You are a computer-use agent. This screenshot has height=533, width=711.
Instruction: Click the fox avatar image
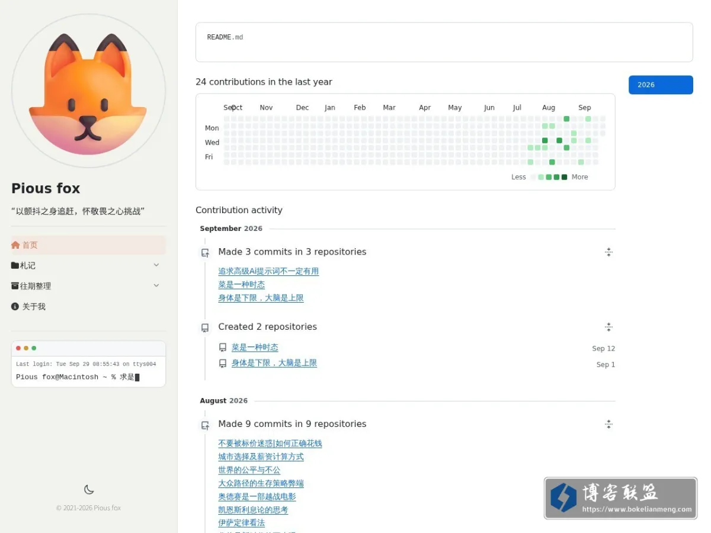(88, 91)
